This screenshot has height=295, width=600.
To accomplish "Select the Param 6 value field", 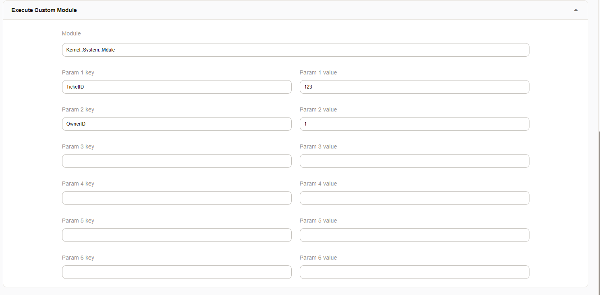I will pyautogui.click(x=414, y=272).
